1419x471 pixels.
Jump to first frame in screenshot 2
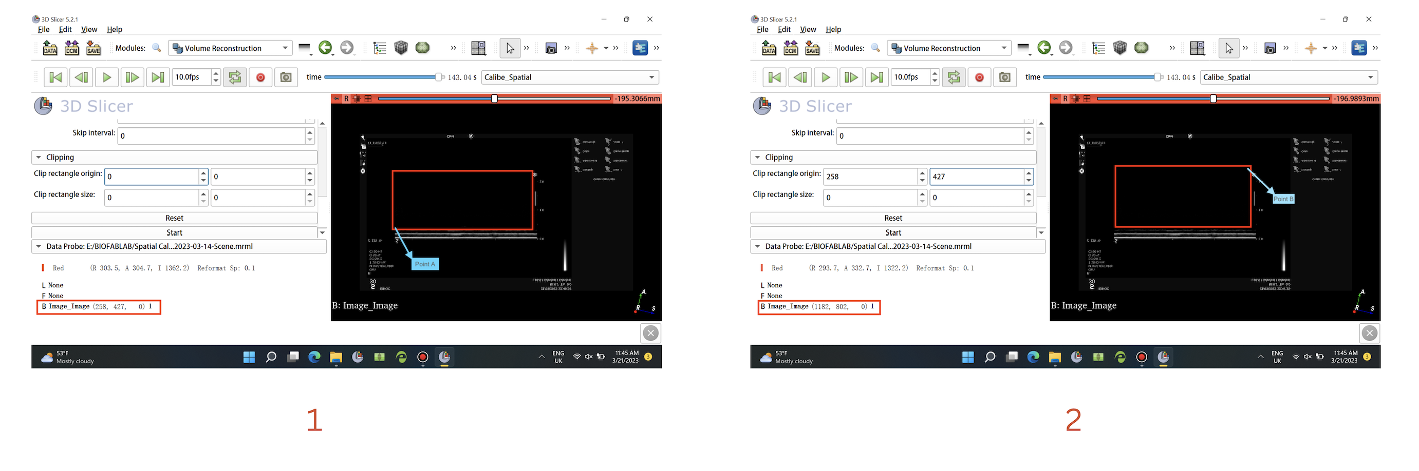tap(775, 77)
